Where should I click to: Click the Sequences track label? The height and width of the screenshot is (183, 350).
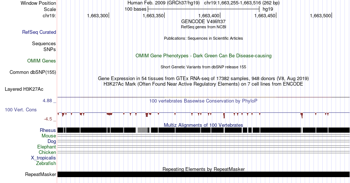pos(44,43)
